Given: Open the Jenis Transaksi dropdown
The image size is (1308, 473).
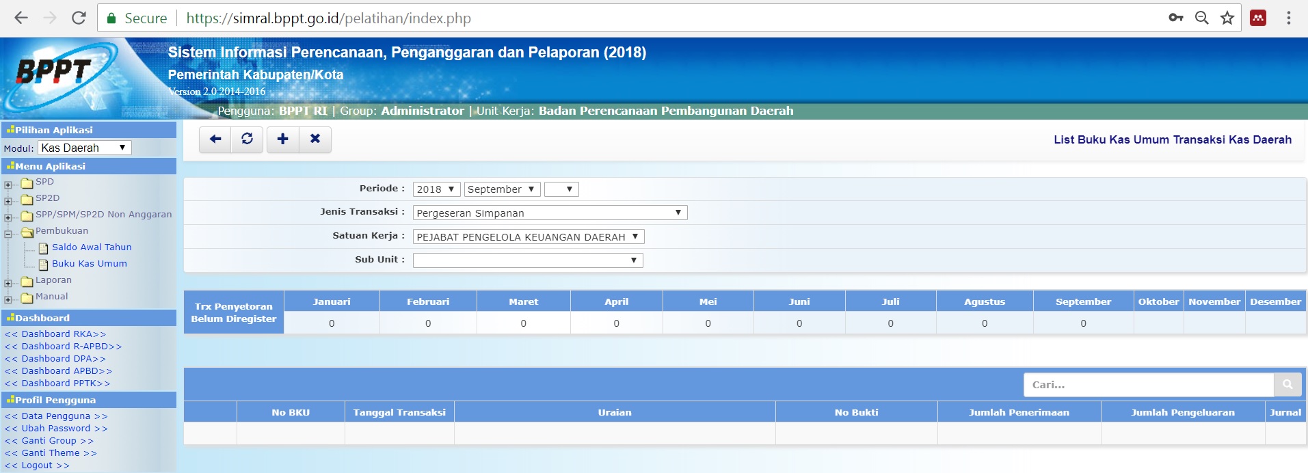Looking at the screenshot, I should click(x=550, y=213).
